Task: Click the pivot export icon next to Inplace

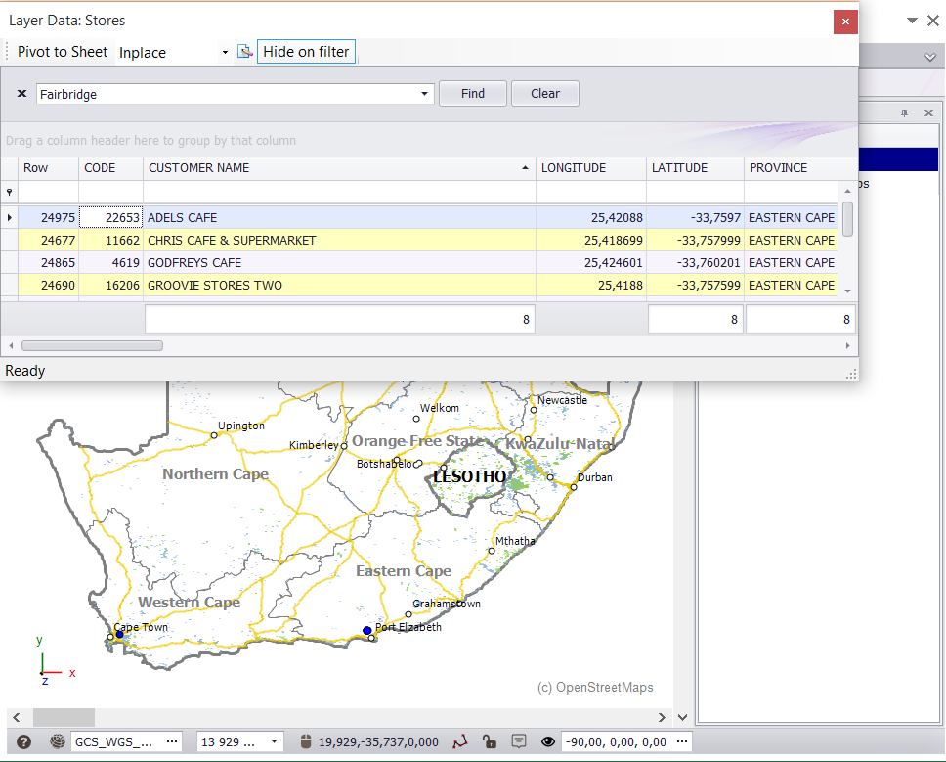Action: tap(244, 51)
